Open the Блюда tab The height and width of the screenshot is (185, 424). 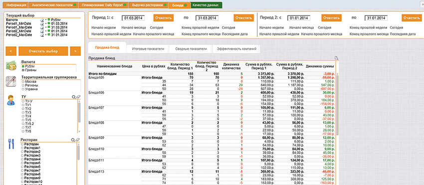(179, 5)
